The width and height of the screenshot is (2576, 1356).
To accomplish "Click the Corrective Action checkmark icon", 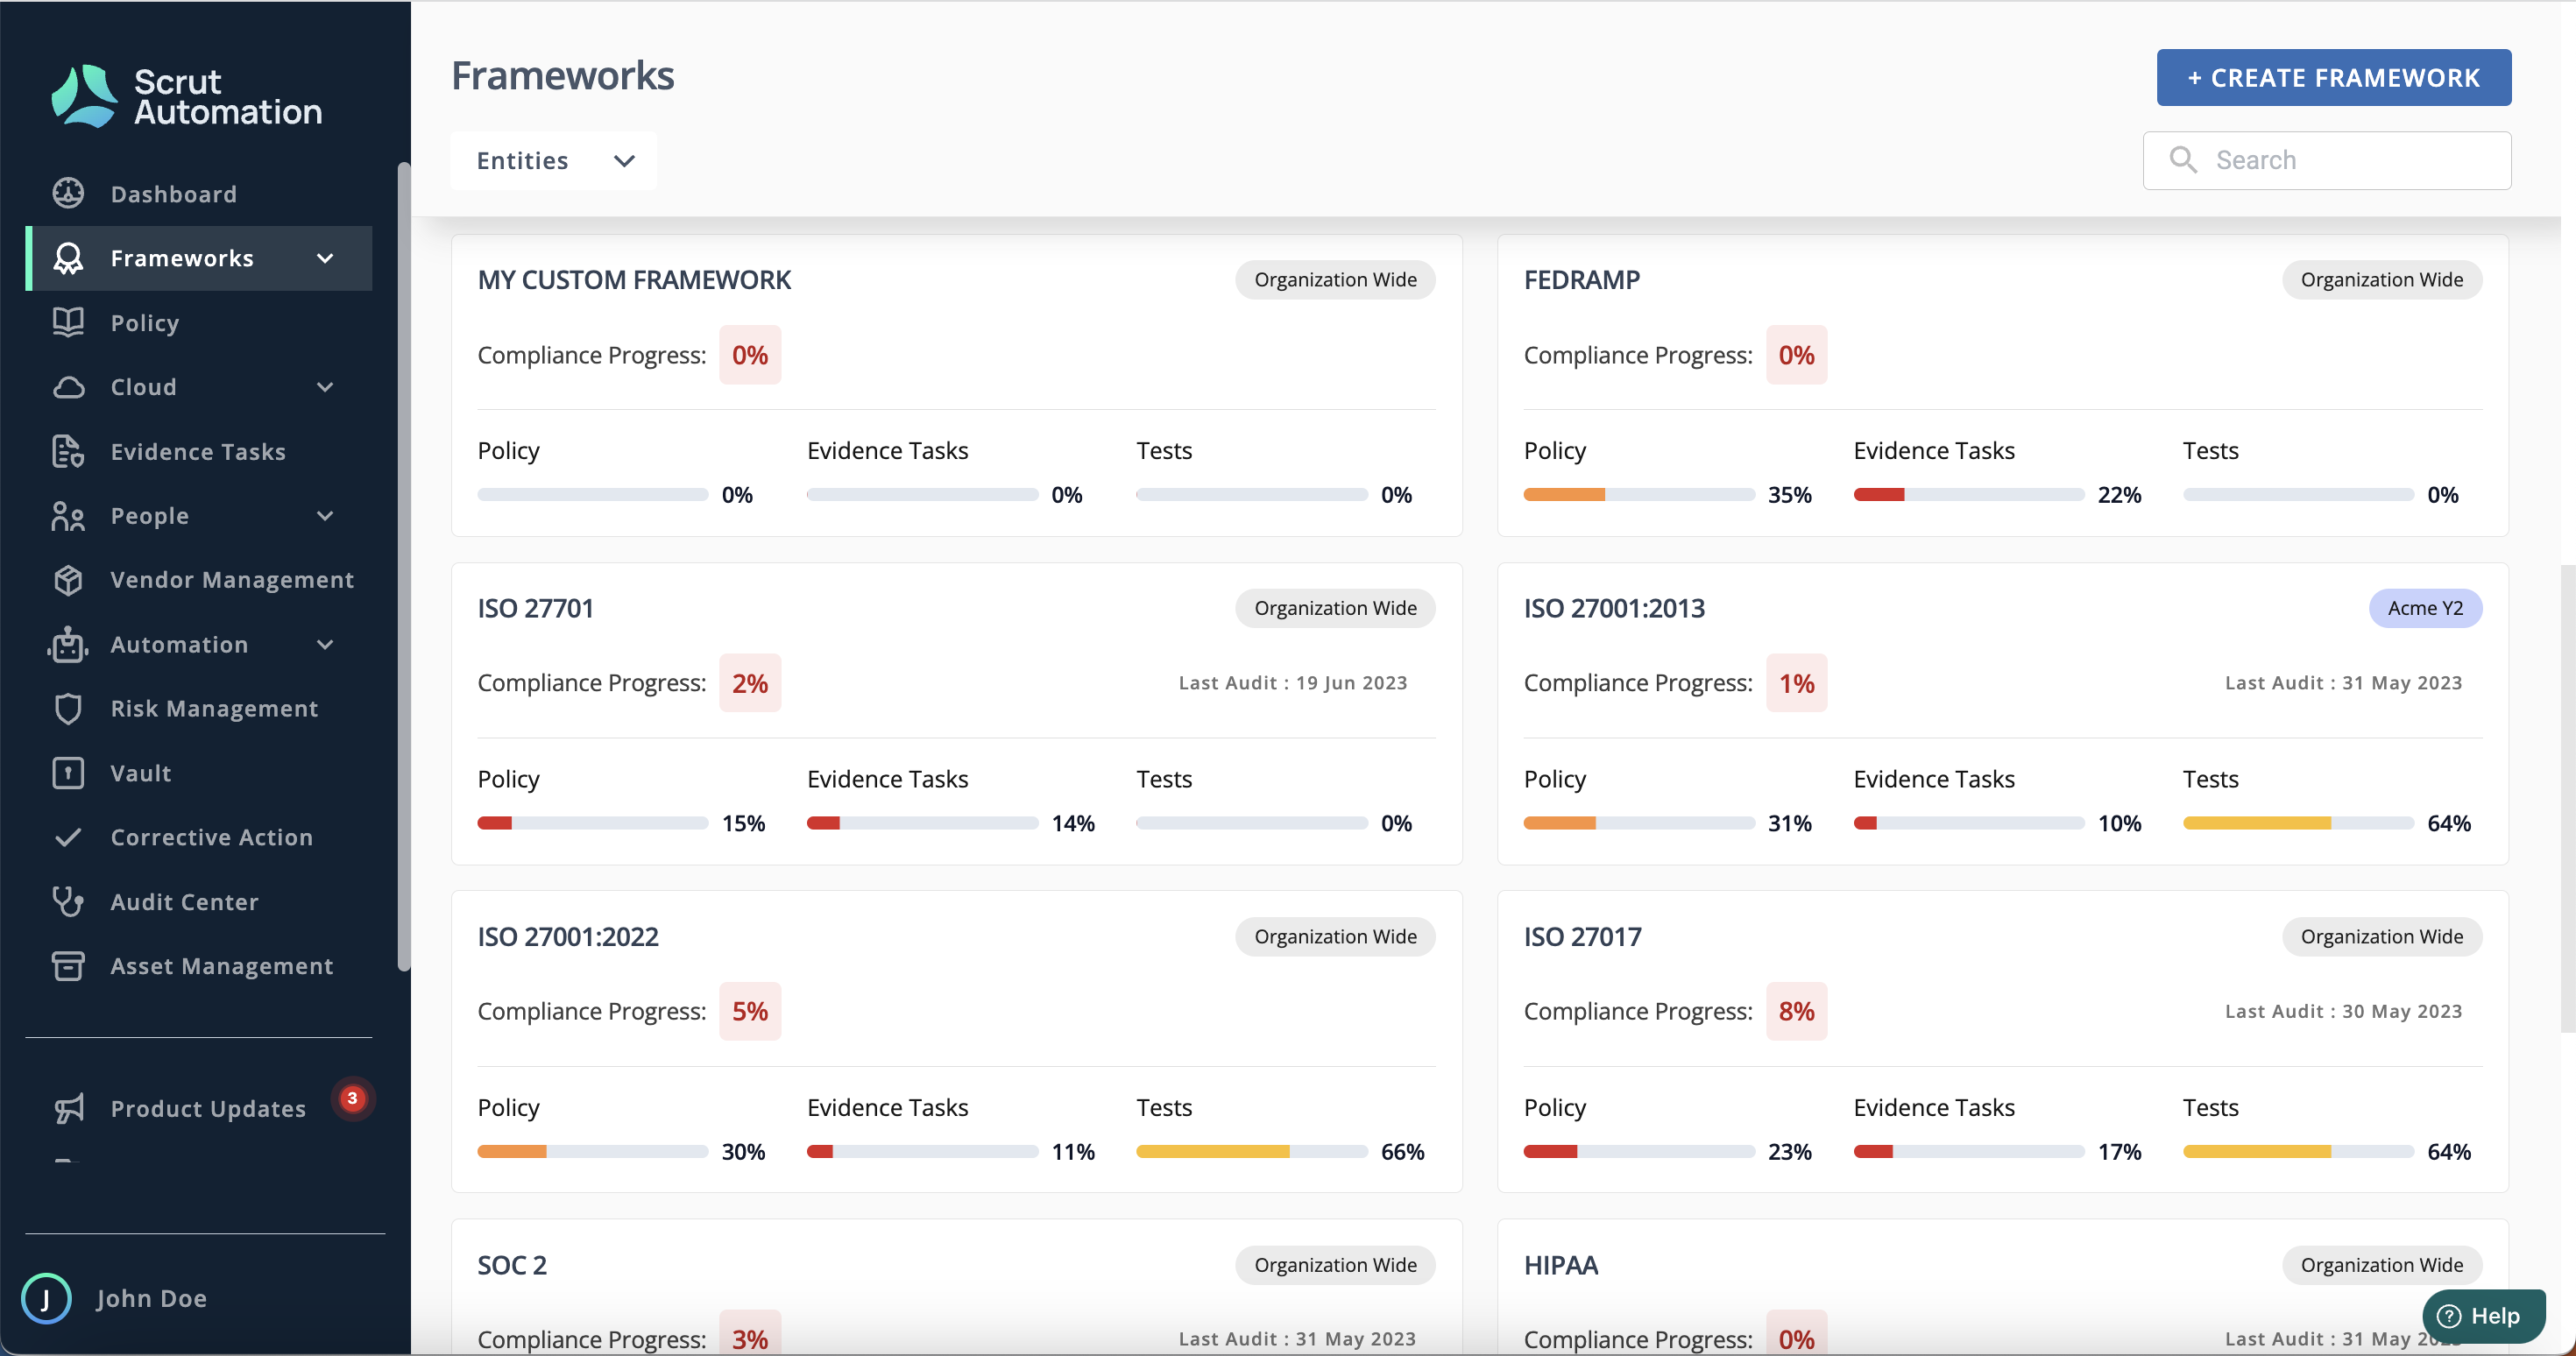I will (x=68, y=837).
